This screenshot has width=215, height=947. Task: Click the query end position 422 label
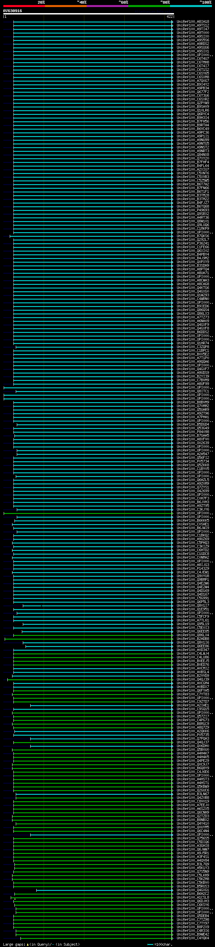coord(169,16)
